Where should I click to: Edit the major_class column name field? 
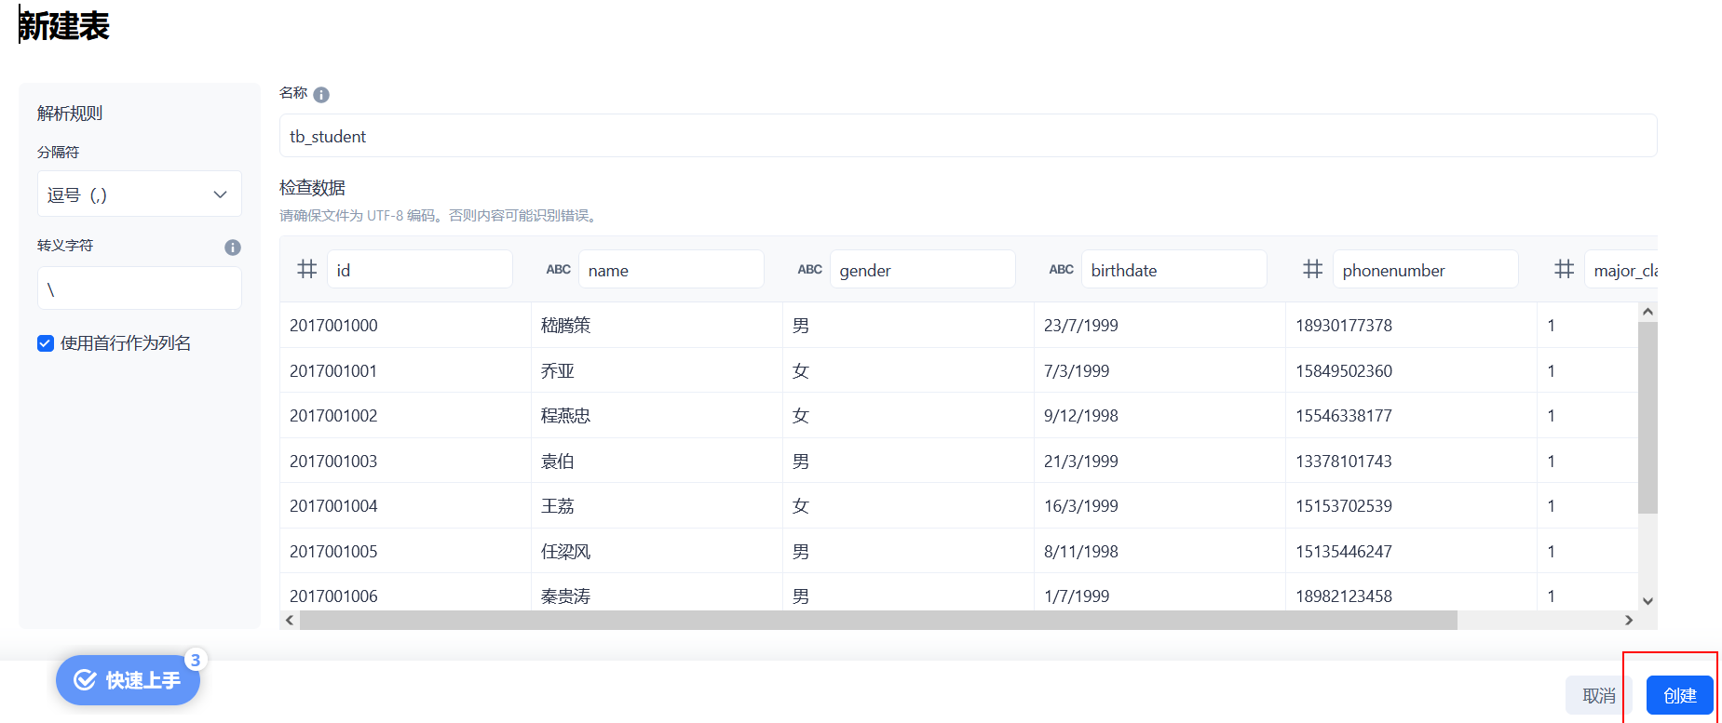click(x=1621, y=270)
